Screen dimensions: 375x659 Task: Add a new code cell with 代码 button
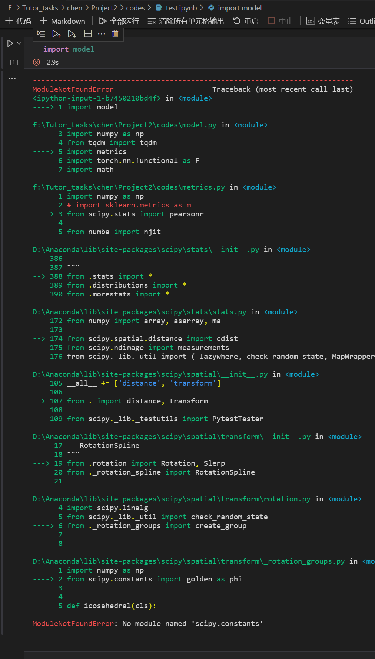click(x=18, y=21)
